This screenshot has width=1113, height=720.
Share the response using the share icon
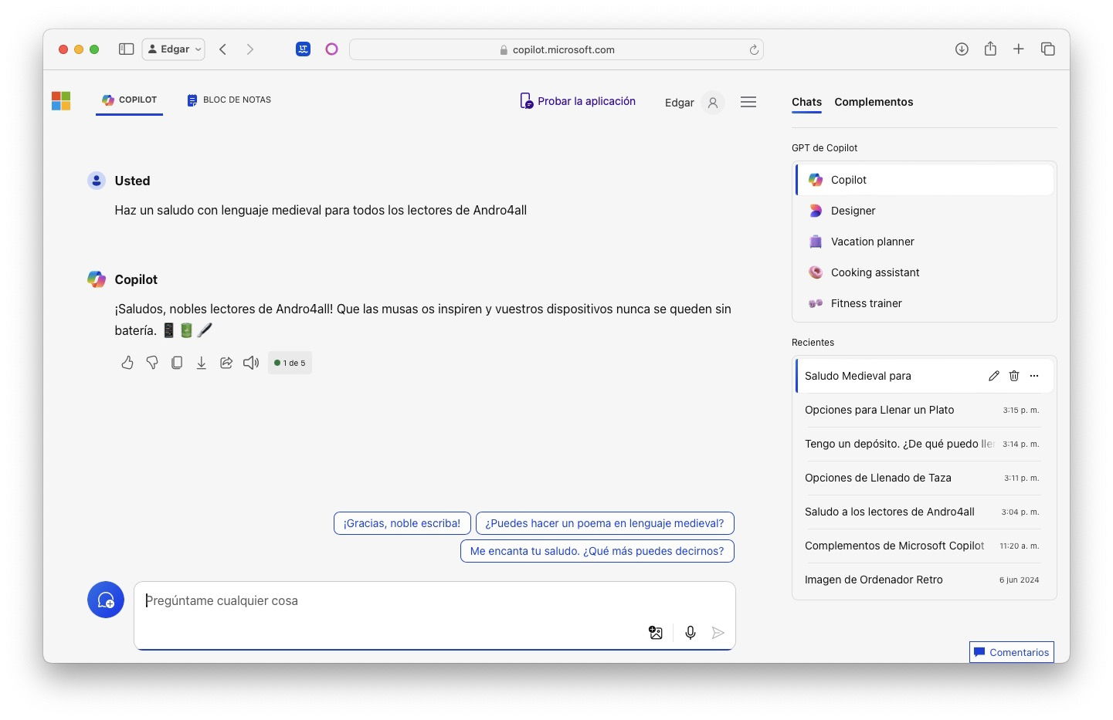[226, 363]
